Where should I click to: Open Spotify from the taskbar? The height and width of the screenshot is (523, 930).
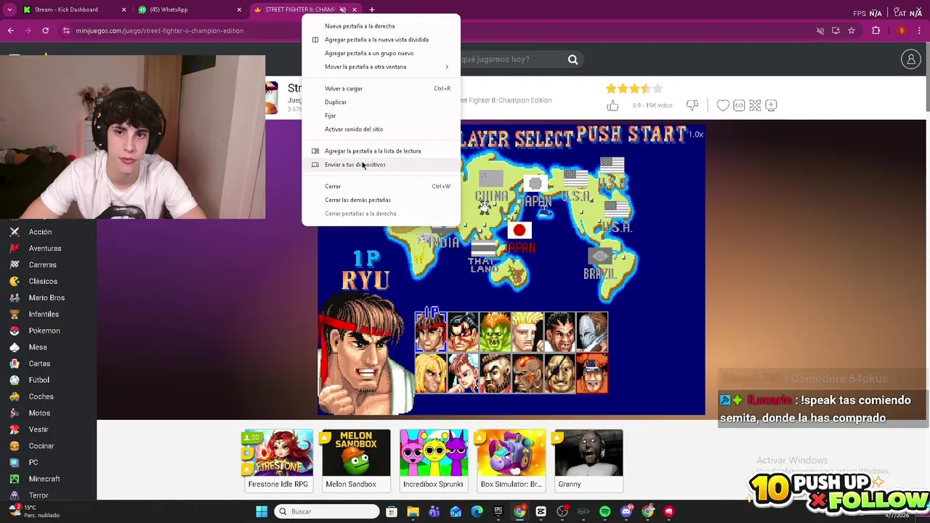(605, 511)
